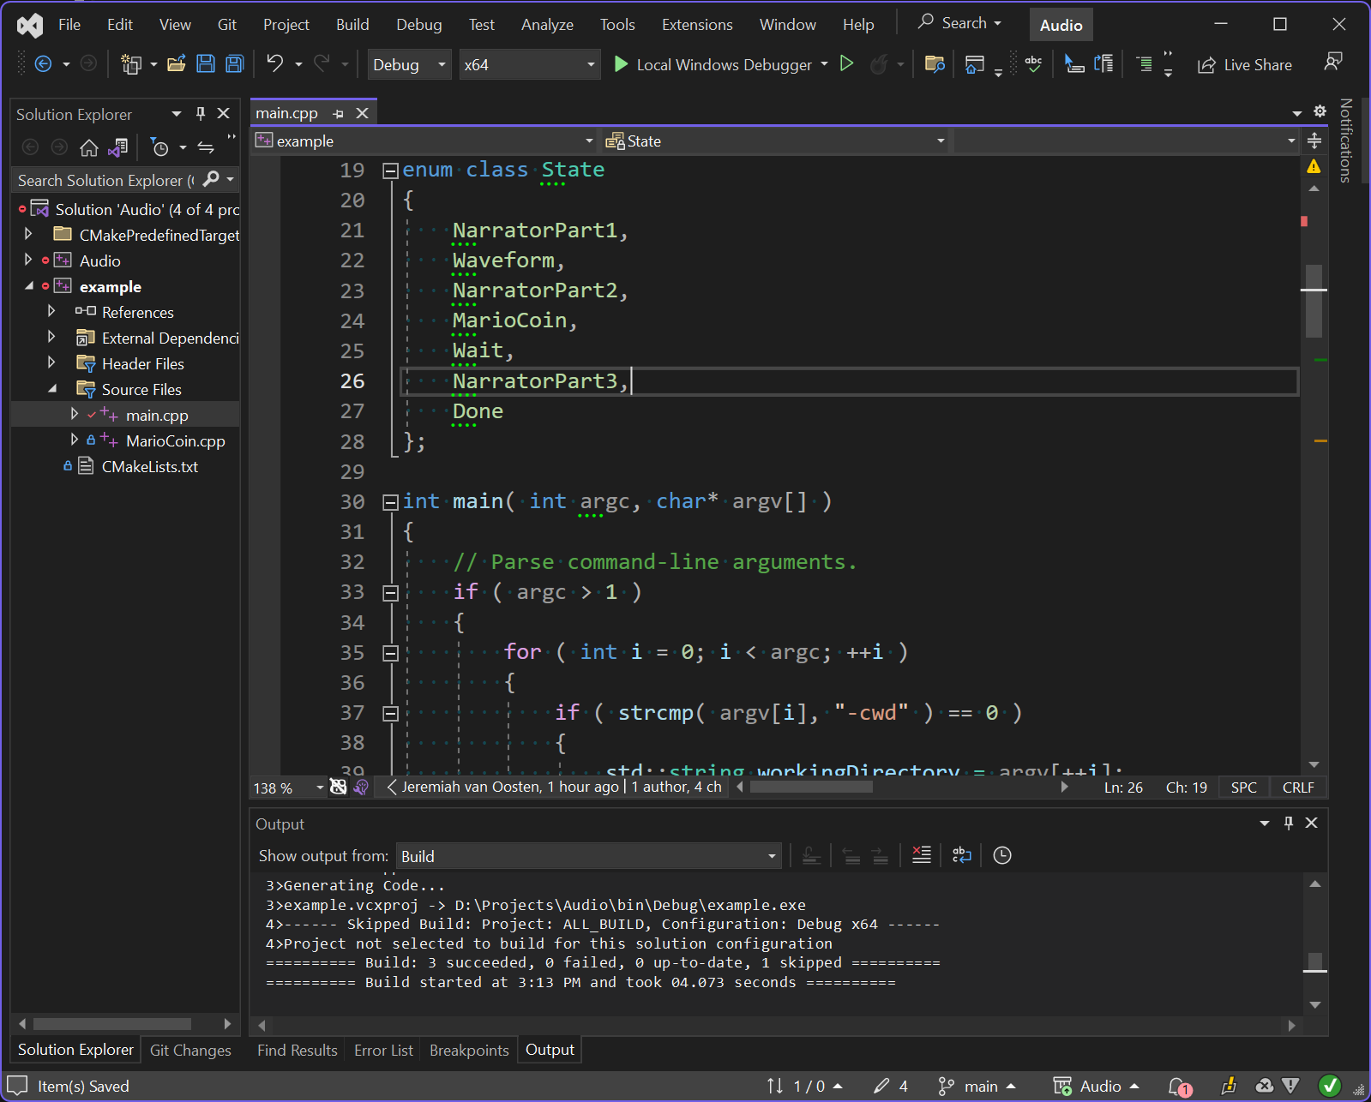1371x1102 pixels.
Task: Start Without Debugging using the outlined play icon
Action: pyautogui.click(x=846, y=64)
